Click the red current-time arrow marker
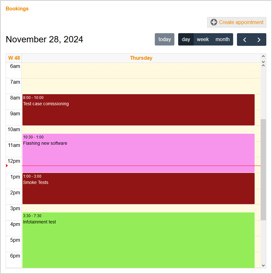 tap(6, 165)
